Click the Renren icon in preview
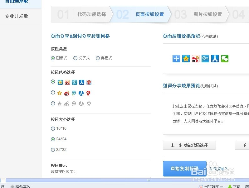Image resolution: width=249 pixels, height=188 pixels. (215, 59)
